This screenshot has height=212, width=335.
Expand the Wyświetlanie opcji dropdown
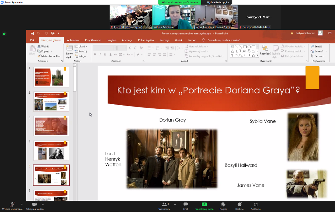click(218, 2)
